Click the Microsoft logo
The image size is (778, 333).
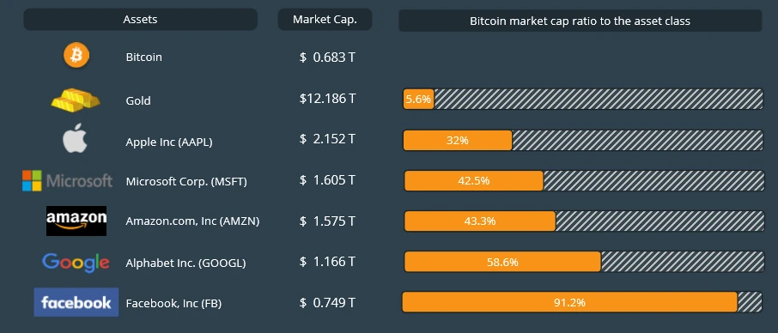coord(68,181)
